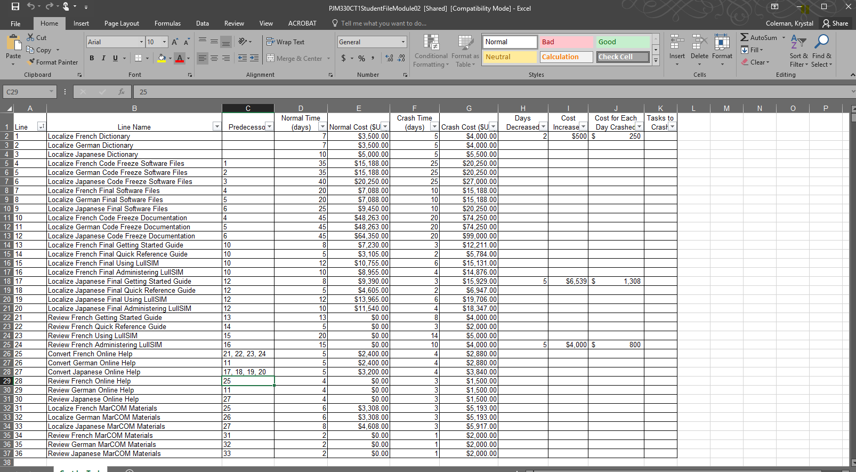This screenshot has width=856, height=472.
Task: Open the Line Name column filter
Action: pyautogui.click(x=216, y=126)
